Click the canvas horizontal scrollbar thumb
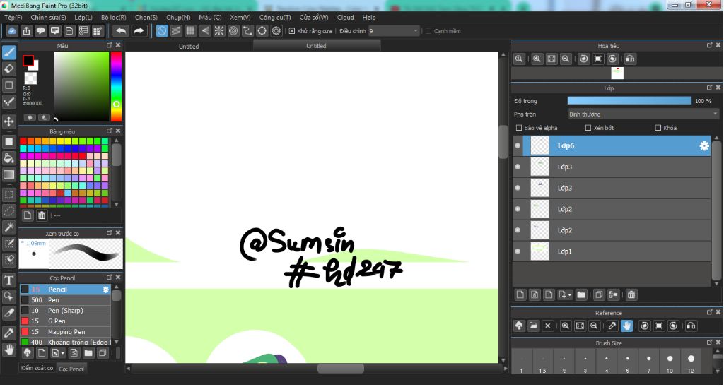 (340, 369)
